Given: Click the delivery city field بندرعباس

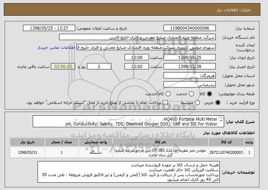Looking at the screenshot, I should tap(190, 85).
